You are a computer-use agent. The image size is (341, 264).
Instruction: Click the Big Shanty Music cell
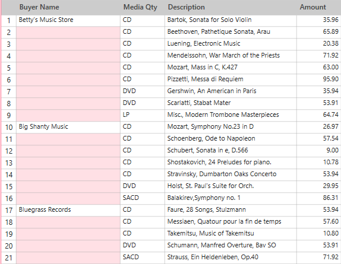68,127
